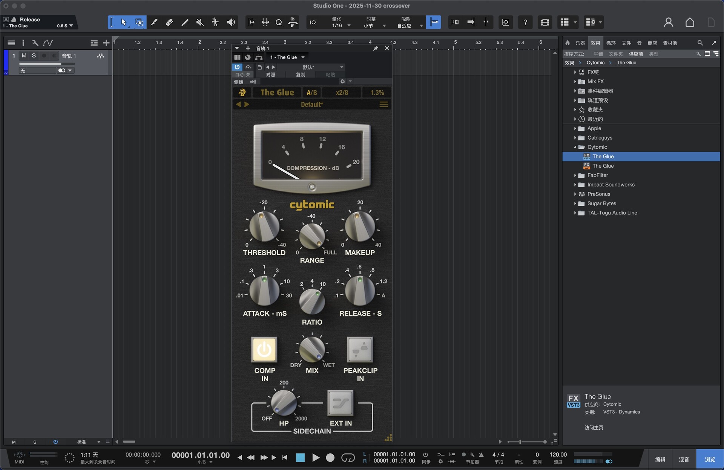The image size is (724, 470).
Task: Select the Mute tool in toolbar
Action: pyautogui.click(x=200, y=22)
